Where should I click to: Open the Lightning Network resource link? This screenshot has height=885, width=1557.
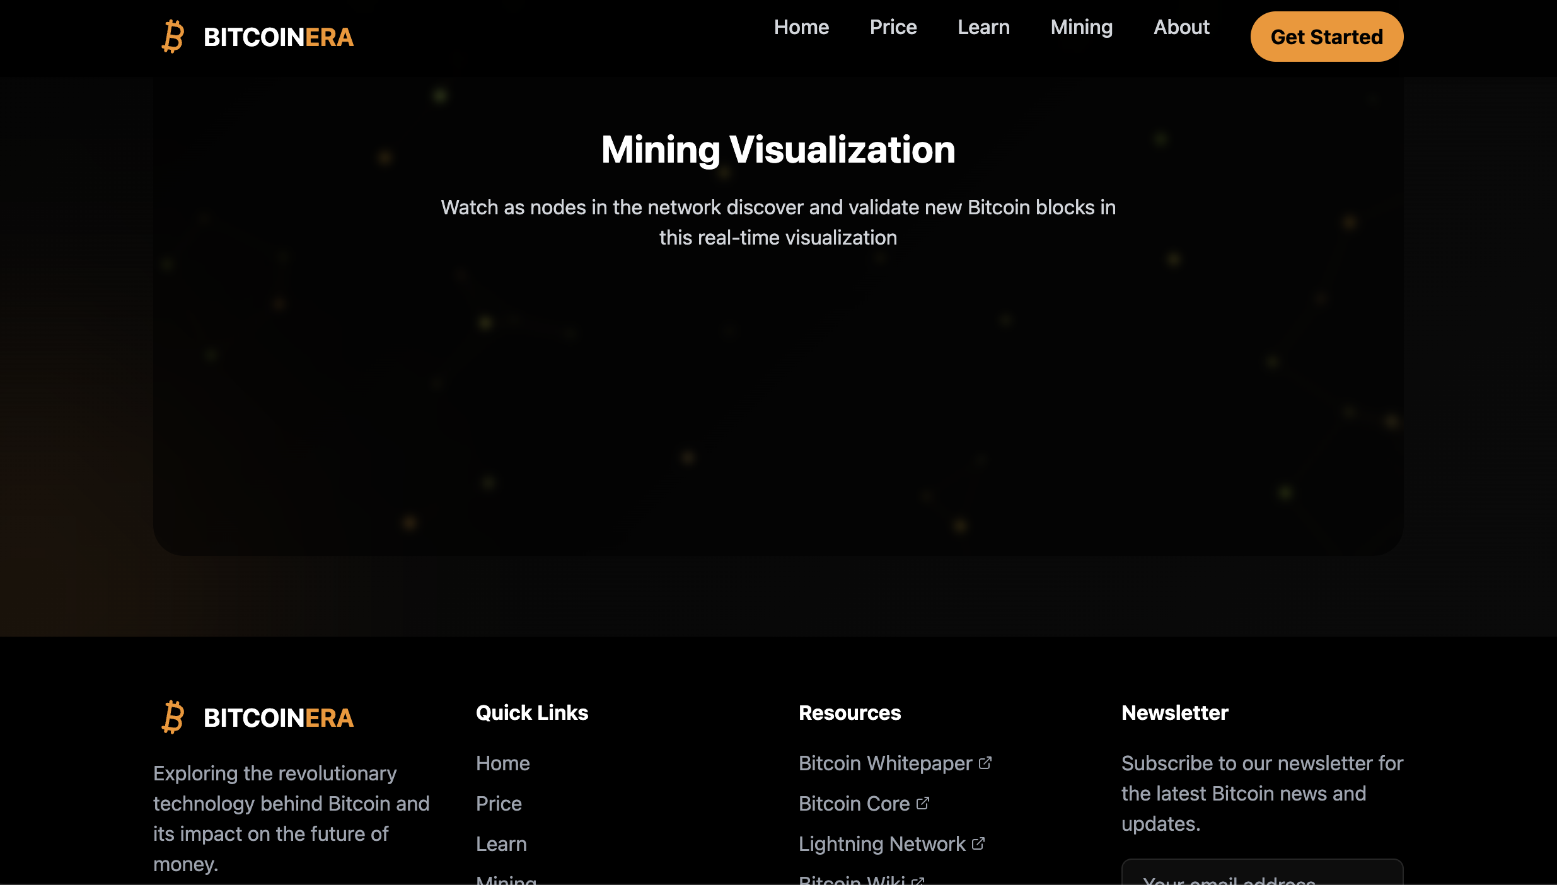tap(881, 844)
